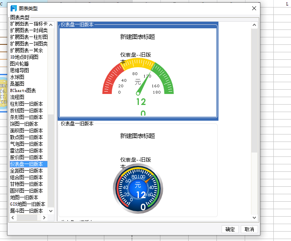Select 3D地点时间图 in the list
Image resolution: width=291 pixels, height=241 pixels.
pyautogui.click(x=29, y=57)
